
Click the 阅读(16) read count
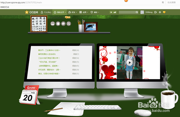(x=75, y=50)
